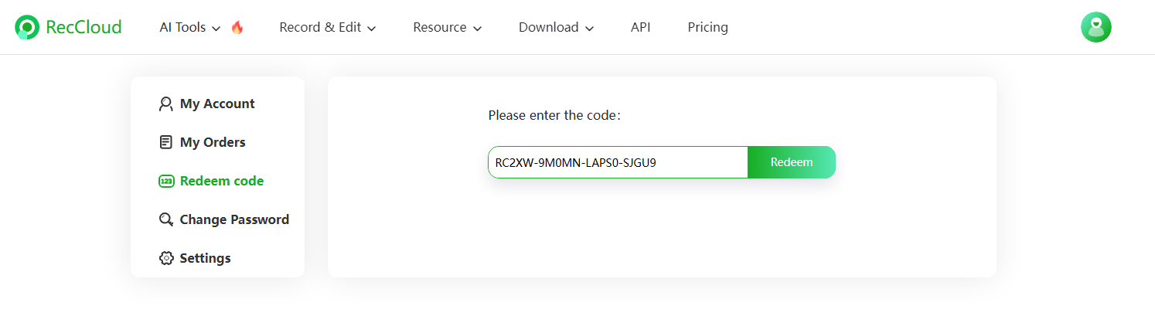Expand the AI Tools dropdown menu
This screenshot has width=1155, height=333.
189,28
